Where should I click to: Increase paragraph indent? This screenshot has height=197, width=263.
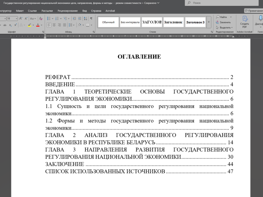click(x=80, y=18)
